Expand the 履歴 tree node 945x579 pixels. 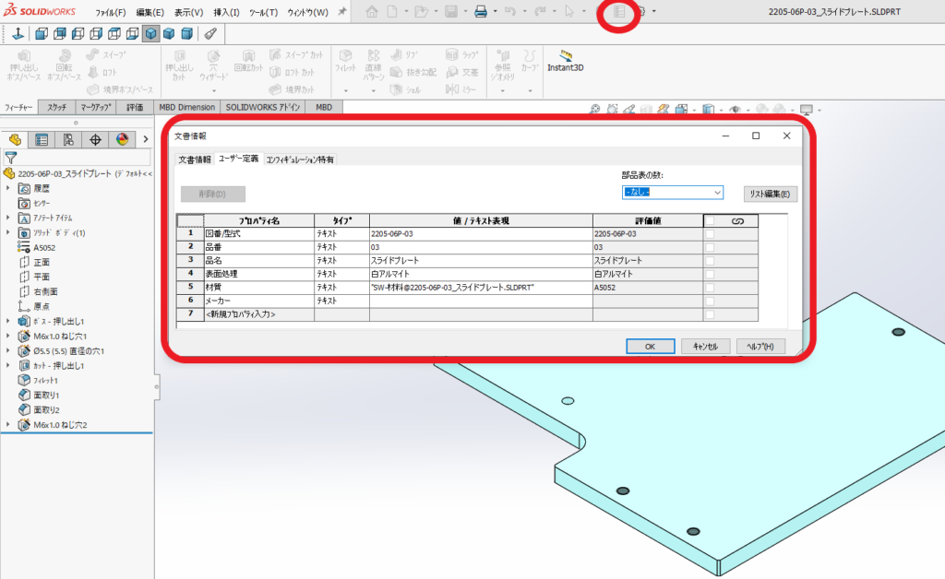(9, 188)
